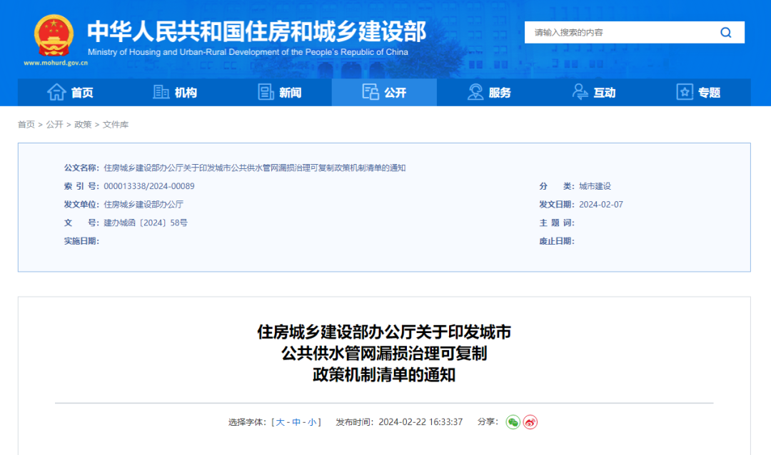This screenshot has height=455, width=771.
Task: Open the 服务 navigation tab
Action: click(x=489, y=93)
